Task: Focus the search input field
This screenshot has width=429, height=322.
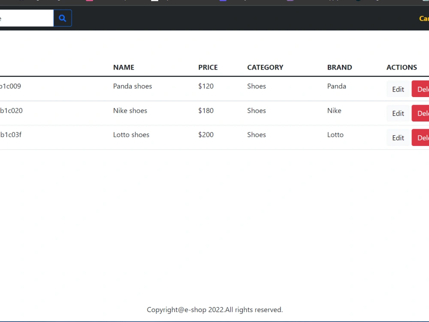Action: [27, 18]
